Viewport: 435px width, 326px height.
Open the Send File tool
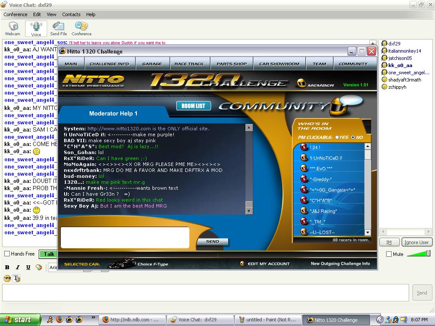59,29
